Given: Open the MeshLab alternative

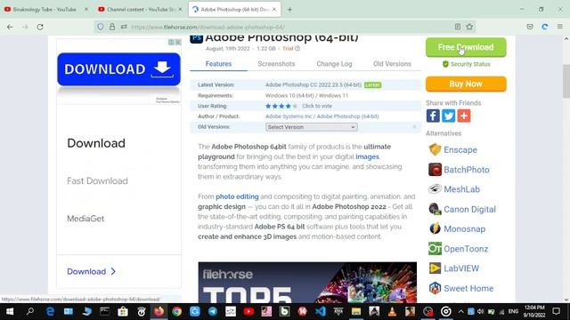Looking at the screenshot, I should 461,189.
